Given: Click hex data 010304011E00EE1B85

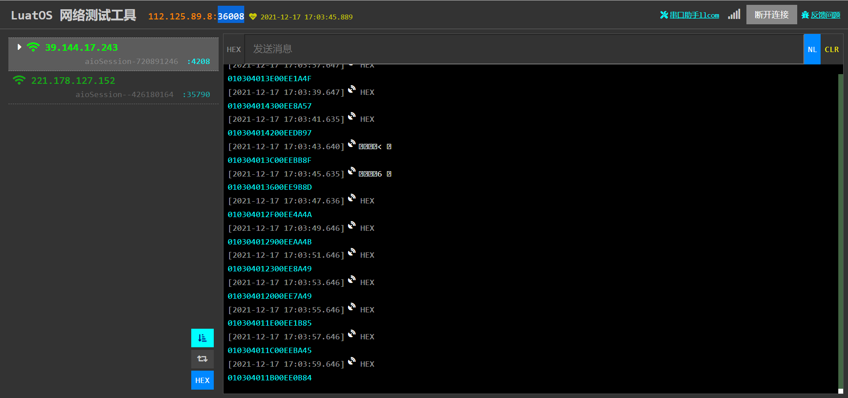Looking at the screenshot, I should (x=269, y=323).
